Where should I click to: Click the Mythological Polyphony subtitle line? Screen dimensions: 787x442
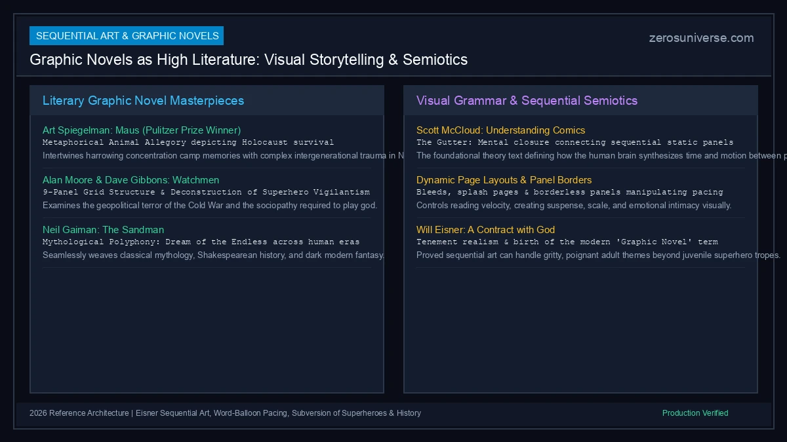[201, 242]
